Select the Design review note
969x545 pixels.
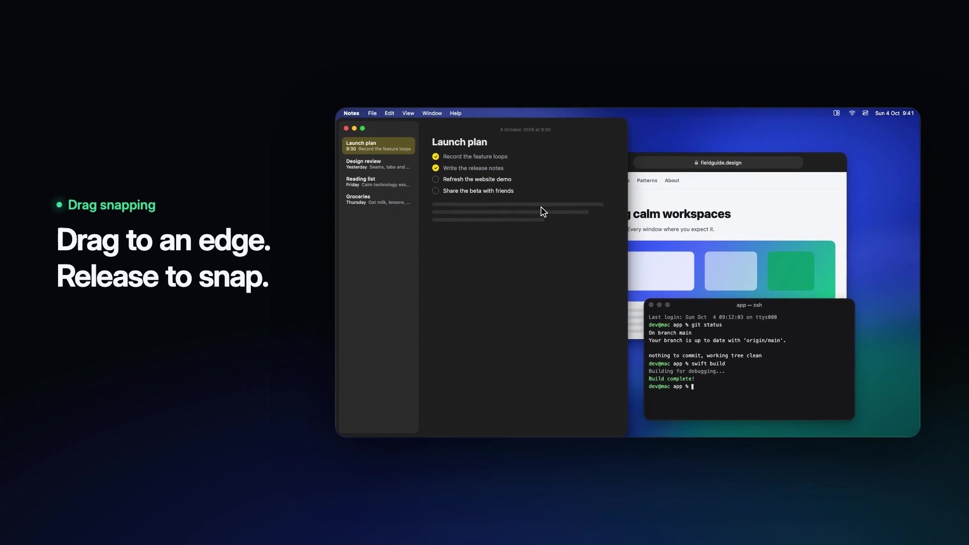[x=379, y=164]
